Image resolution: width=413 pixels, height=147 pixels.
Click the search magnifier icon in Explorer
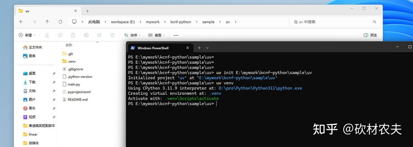375,22
